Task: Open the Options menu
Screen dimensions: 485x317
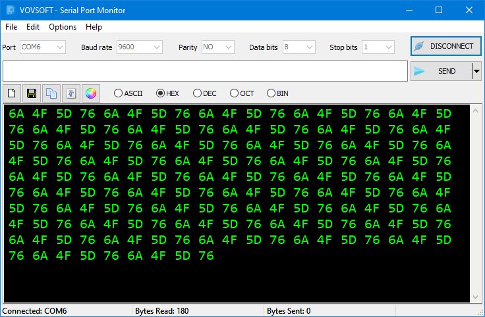Action: (x=63, y=27)
